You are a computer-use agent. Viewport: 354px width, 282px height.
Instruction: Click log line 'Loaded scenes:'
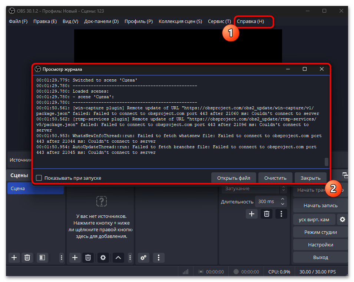pyautogui.click(x=73, y=91)
